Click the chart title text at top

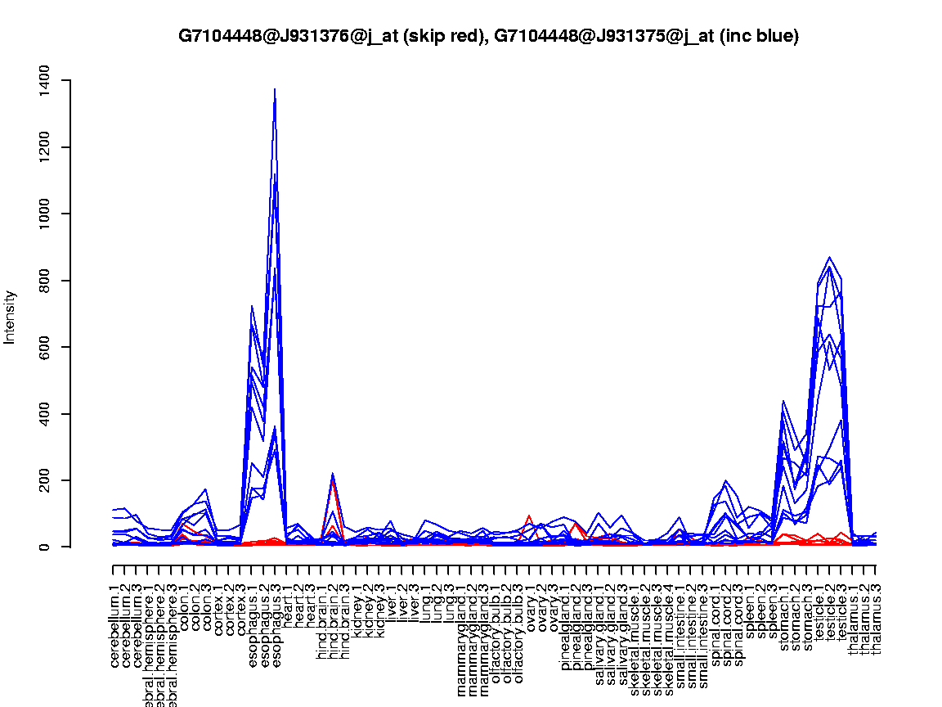488,36
